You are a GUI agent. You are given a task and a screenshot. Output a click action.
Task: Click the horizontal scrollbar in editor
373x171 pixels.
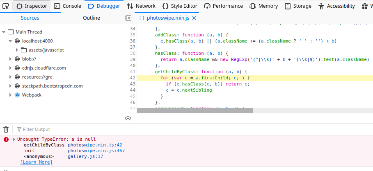pyautogui.click(x=195, y=110)
